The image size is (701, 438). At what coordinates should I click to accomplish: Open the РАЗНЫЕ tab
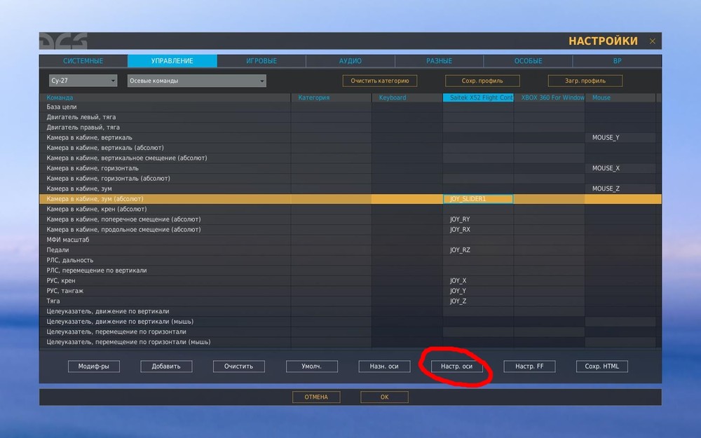click(x=439, y=61)
